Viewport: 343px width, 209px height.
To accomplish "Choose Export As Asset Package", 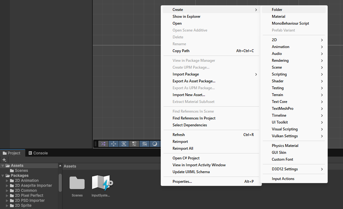I will click(211, 81).
